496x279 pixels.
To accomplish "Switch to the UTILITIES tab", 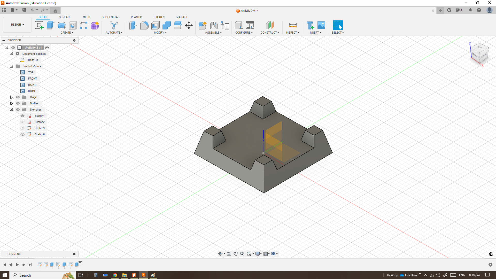I will tap(159, 17).
